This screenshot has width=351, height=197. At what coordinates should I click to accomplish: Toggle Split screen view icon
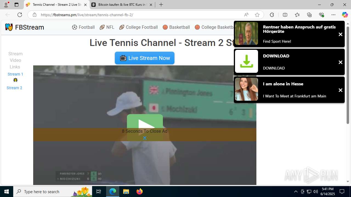pyautogui.click(x=285, y=15)
